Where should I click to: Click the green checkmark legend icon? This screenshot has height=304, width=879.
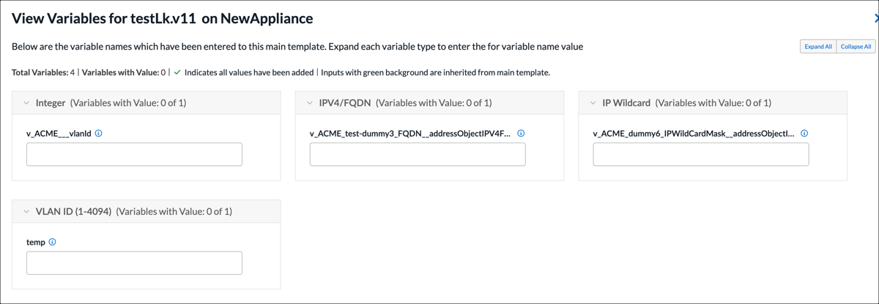[x=177, y=72]
